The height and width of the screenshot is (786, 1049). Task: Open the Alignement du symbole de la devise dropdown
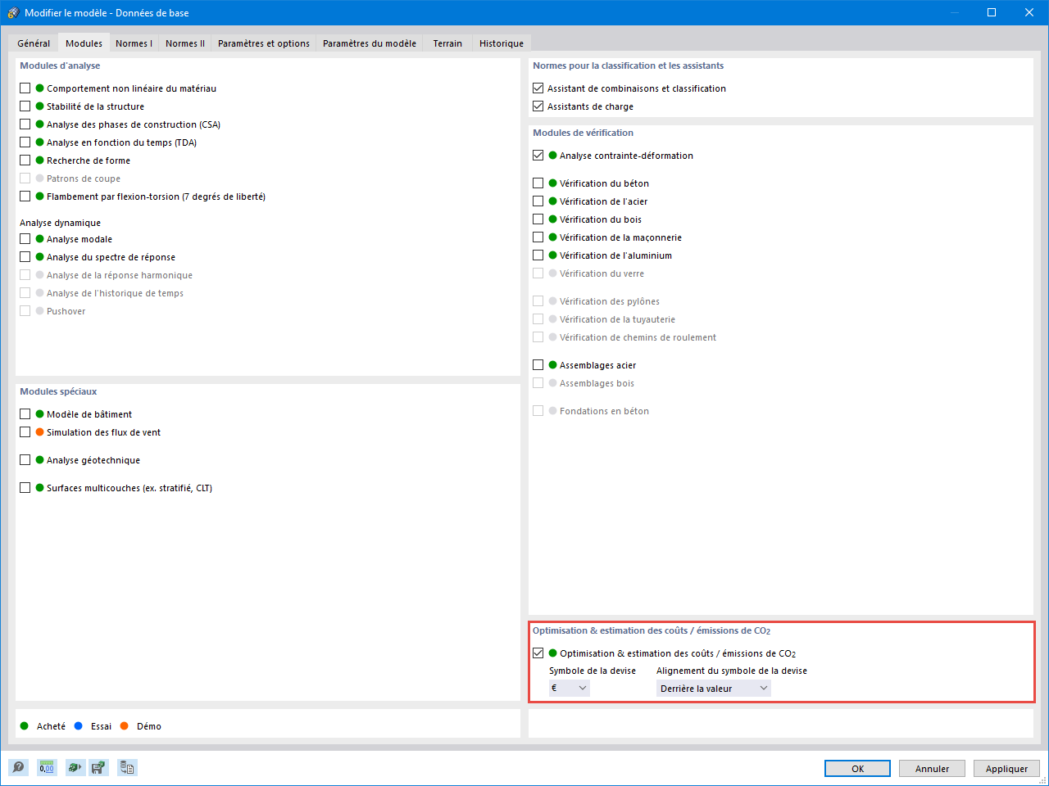(x=714, y=689)
